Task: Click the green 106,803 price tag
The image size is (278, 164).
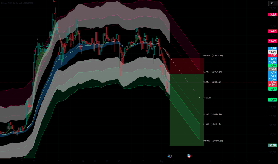Action: coord(272,145)
